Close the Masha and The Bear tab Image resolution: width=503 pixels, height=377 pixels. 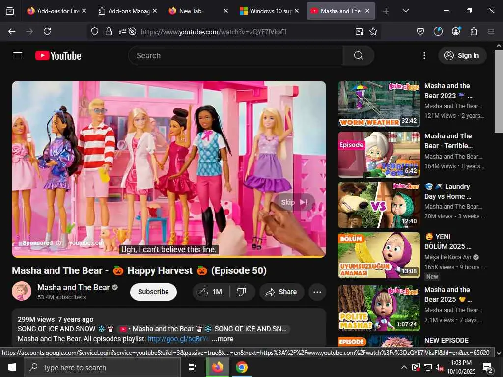click(x=367, y=11)
